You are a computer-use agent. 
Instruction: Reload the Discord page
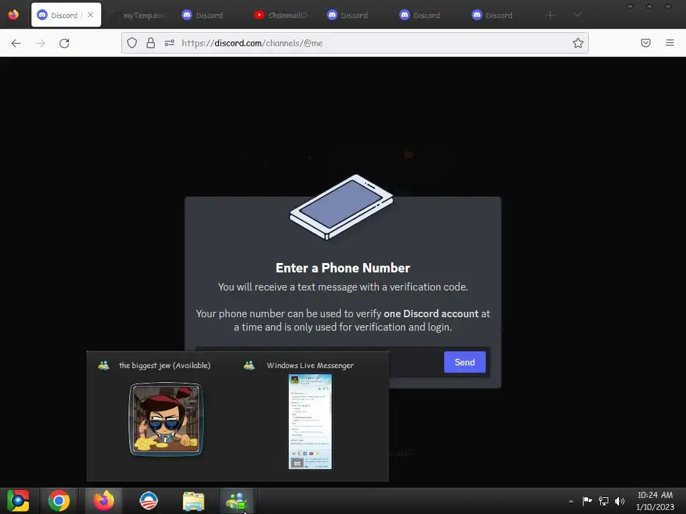pyautogui.click(x=64, y=43)
